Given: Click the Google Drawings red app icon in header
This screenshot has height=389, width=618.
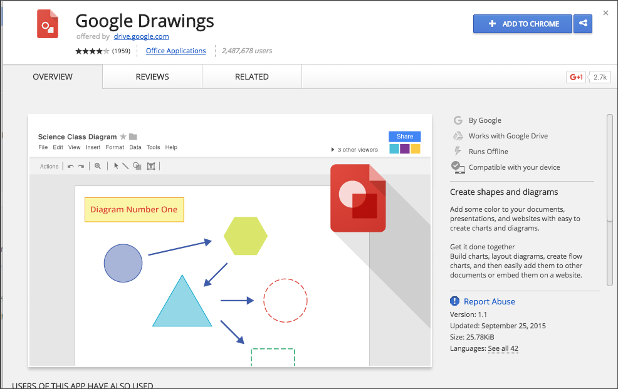Looking at the screenshot, I should point(48,24).
